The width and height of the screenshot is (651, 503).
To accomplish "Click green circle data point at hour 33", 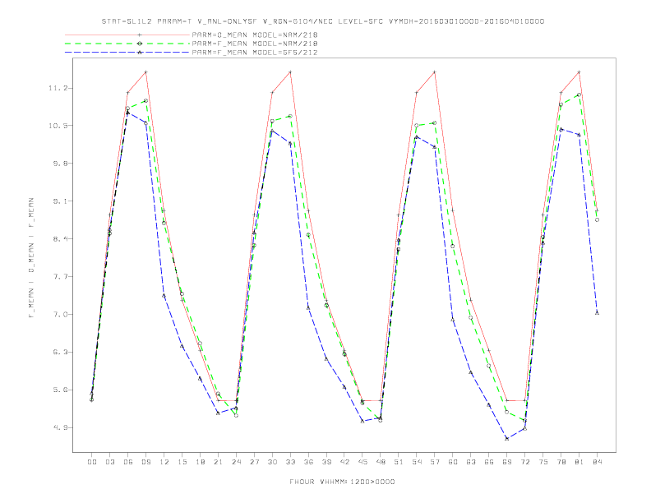I will tap(290, 117).
